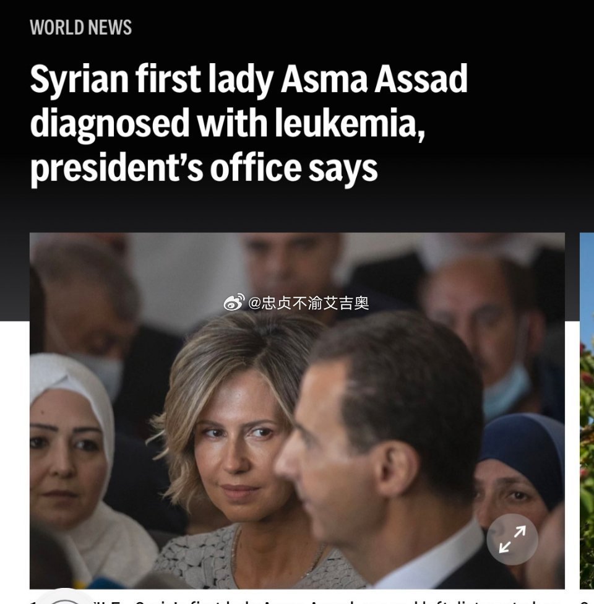This screenshot has width=594, height=604.
Task: Open the WORLD NEWS section link
Action: click(81, 28)
